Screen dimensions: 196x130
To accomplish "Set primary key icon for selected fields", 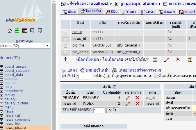I will pos(190,60).
